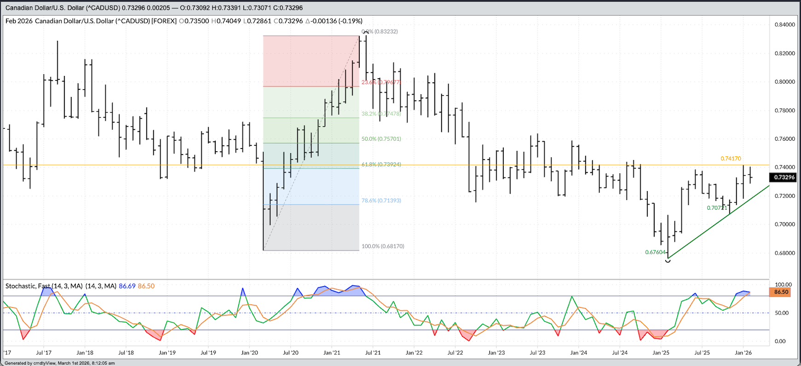
Task: Click the arc marker below the 0.67604 low
Action: point(668,261)
